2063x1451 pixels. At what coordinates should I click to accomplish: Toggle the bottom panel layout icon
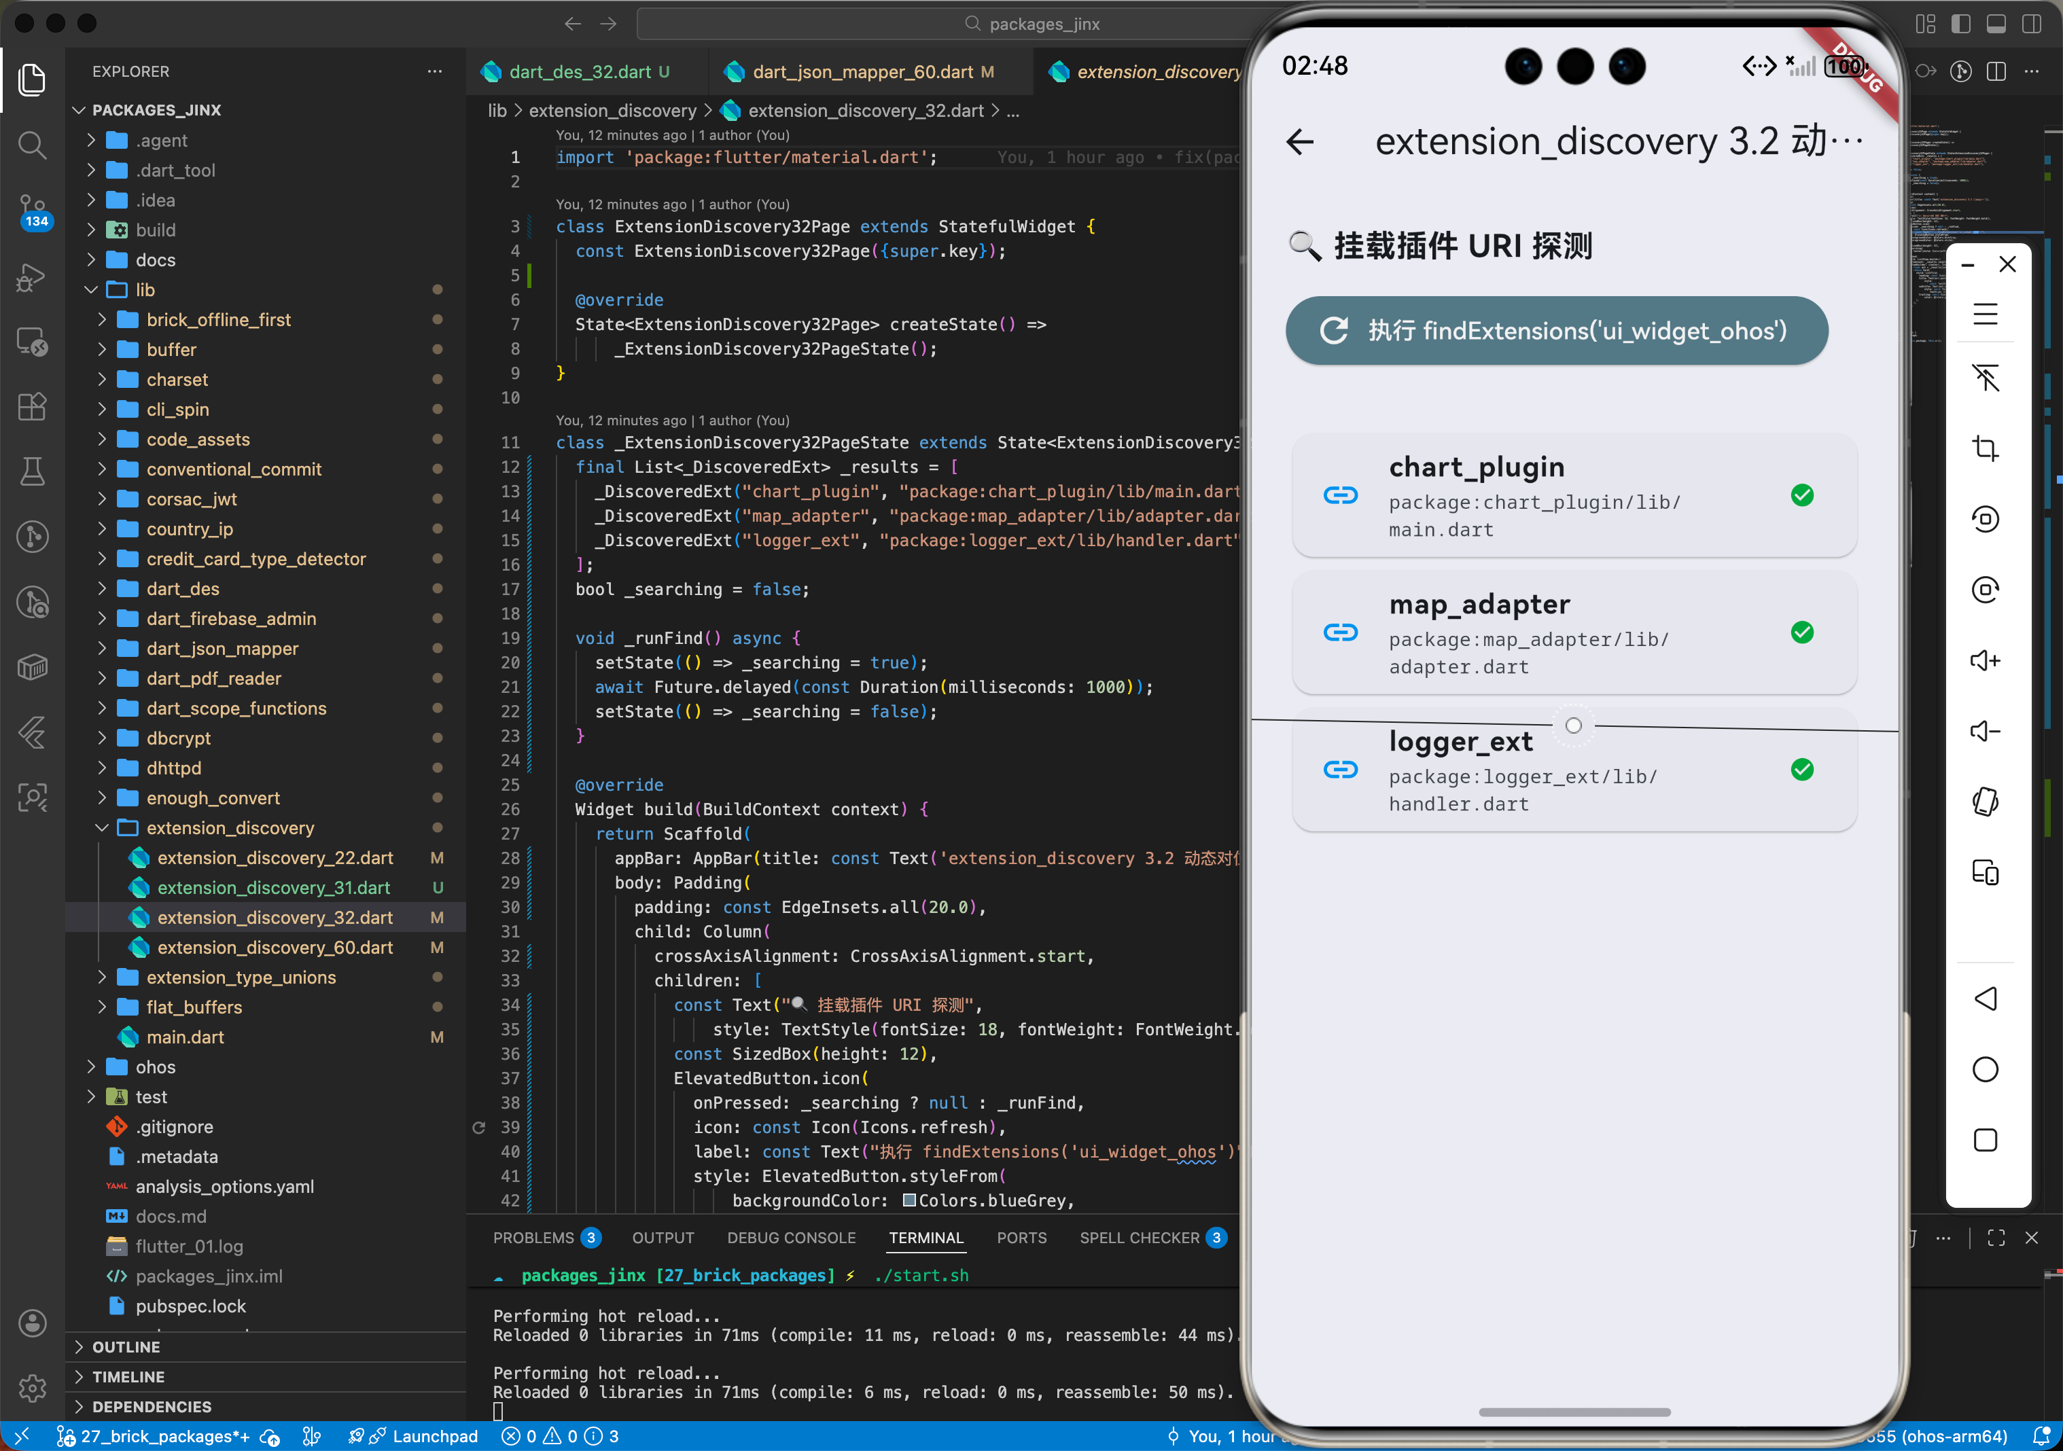[1996, 24]
